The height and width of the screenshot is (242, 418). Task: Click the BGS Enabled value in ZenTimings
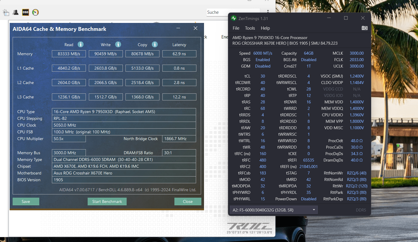pyautogui.click(x=263, y=60)
